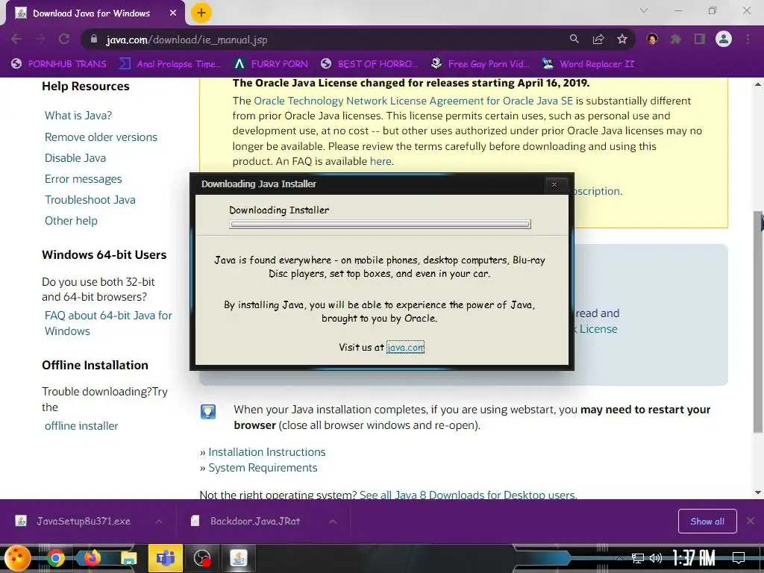
Task: Open the Start menu orb
Action: tap(18, 558)
